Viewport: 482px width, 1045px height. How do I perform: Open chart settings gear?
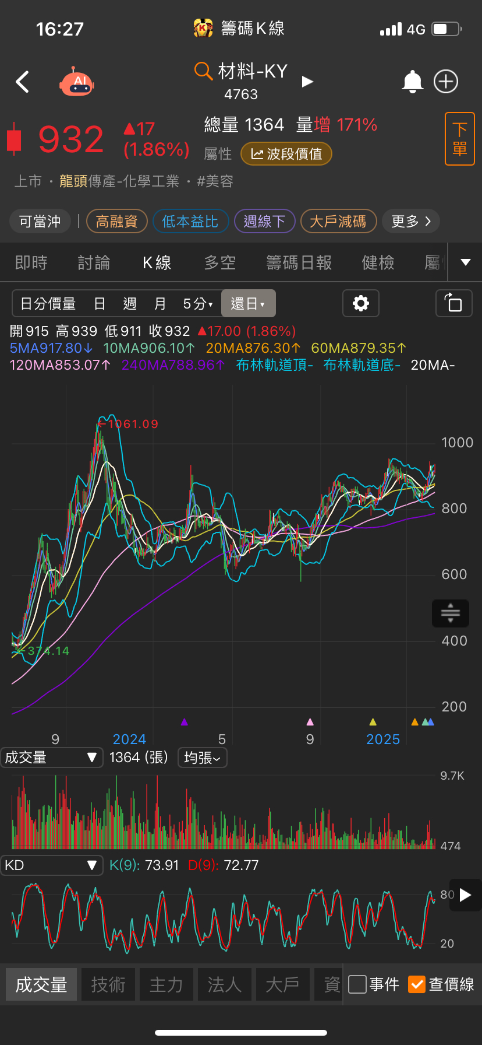tap(361, 303)
